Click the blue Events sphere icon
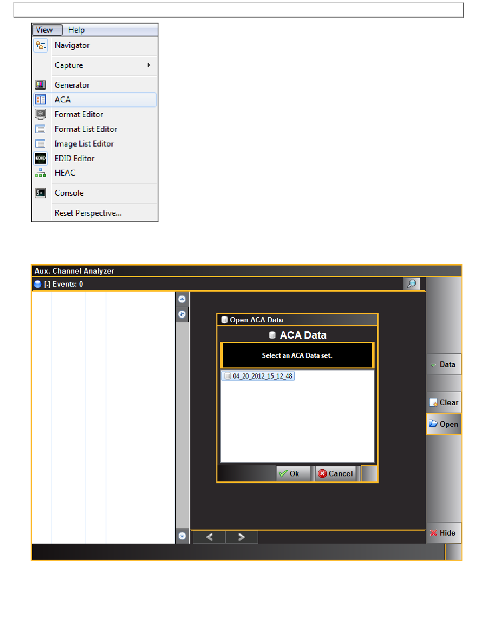Screen dimensions: 477x636 click(37, 284)
